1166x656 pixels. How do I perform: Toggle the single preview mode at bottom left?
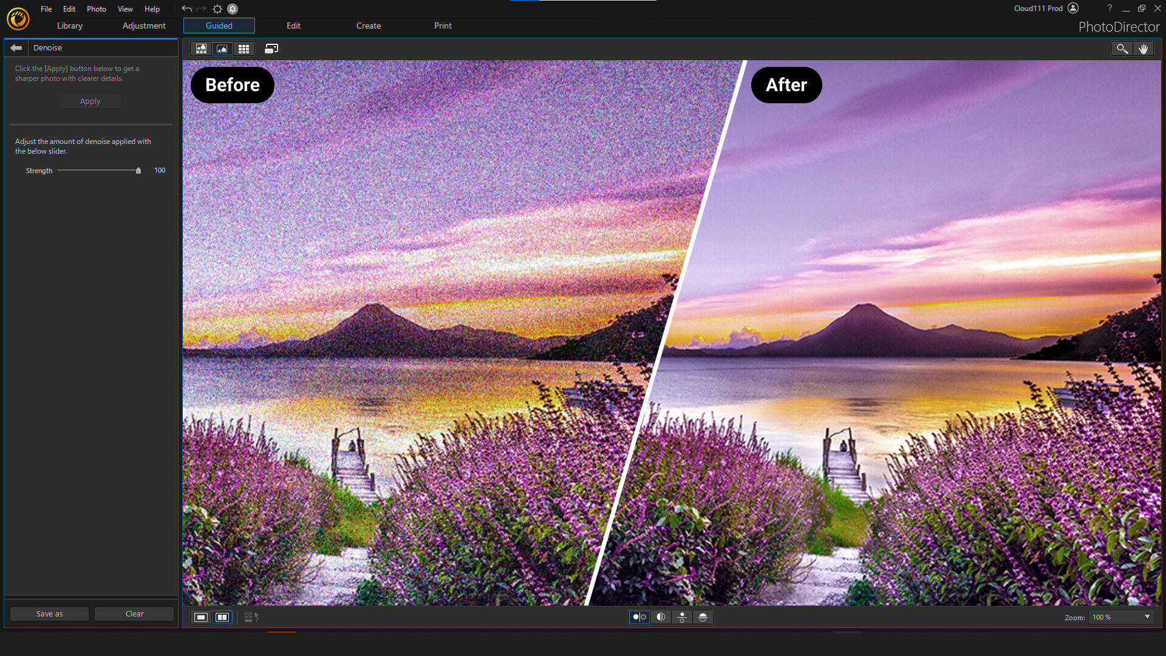pos(200,617)
